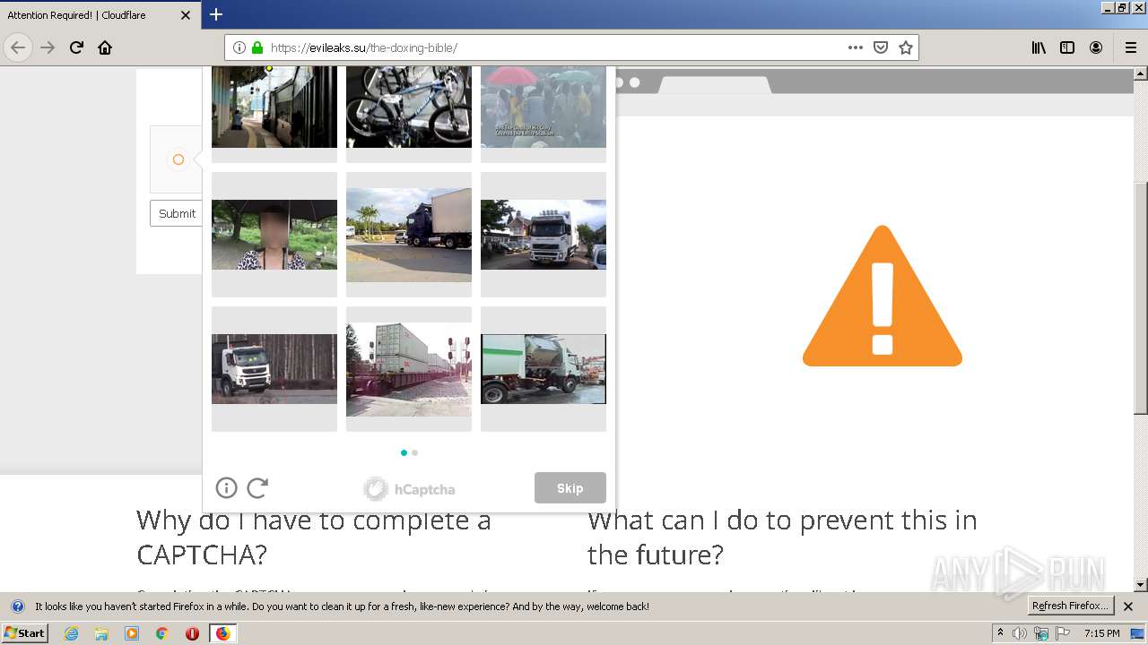Save page to Pocket

pyautogui.click(x=881, y=47)
